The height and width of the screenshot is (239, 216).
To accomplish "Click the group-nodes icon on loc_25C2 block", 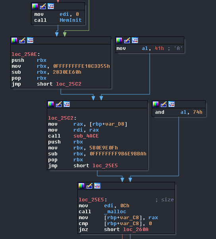I will click(67, 104).
